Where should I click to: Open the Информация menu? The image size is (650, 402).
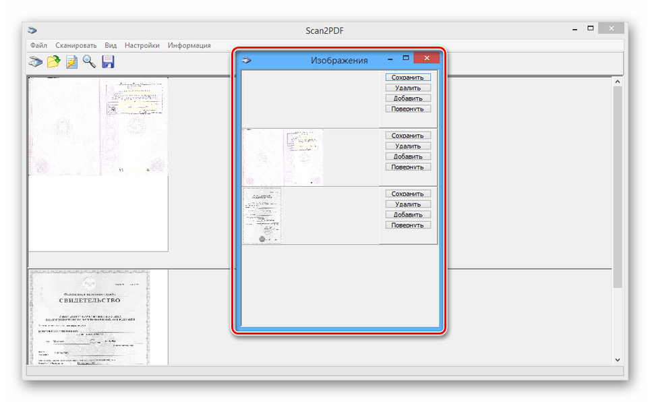189,45
